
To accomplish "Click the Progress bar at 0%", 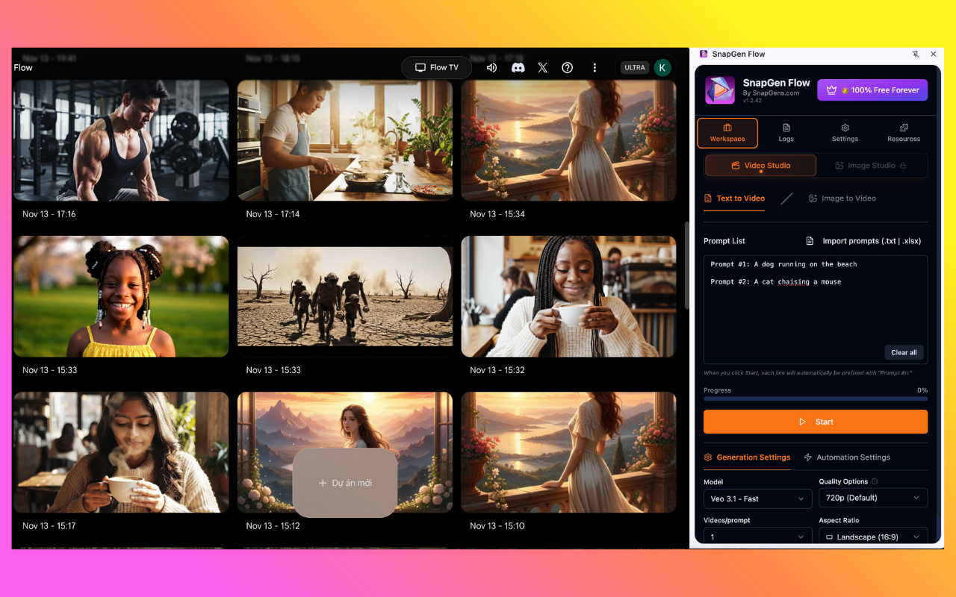I will (816, 398).
